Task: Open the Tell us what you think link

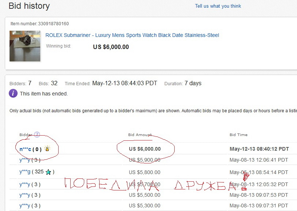Action: [x=218, y=6]
